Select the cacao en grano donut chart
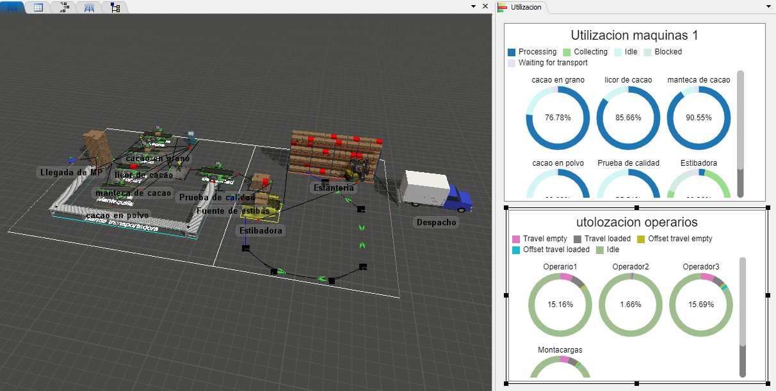This screenshot has height=391, width=776. (x=558, y=118)
